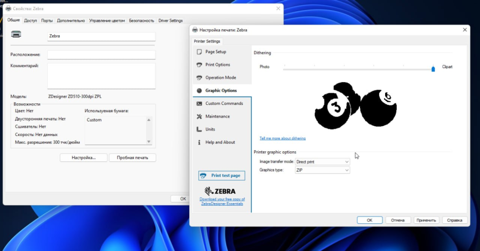Switch to the Безопасность tab
This screenshot has height=251, width=480.
pos(141,20)
